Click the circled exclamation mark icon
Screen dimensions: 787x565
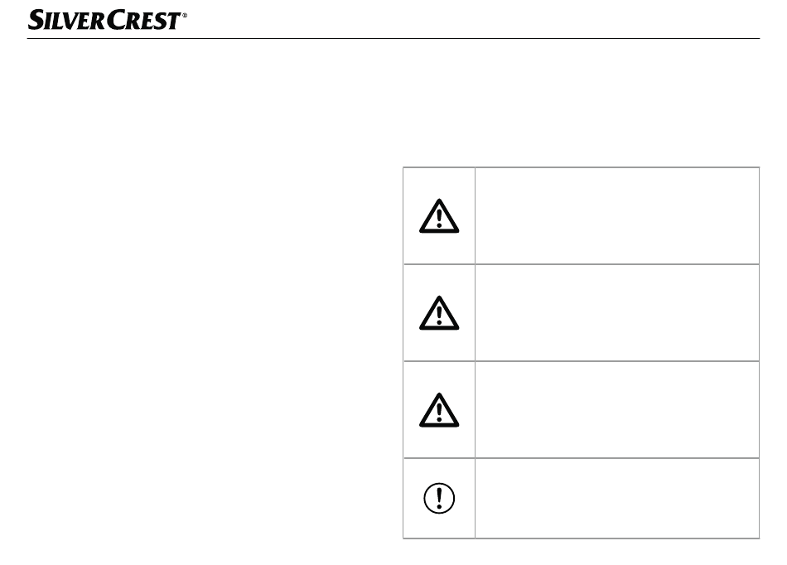(x=439, y=498)
